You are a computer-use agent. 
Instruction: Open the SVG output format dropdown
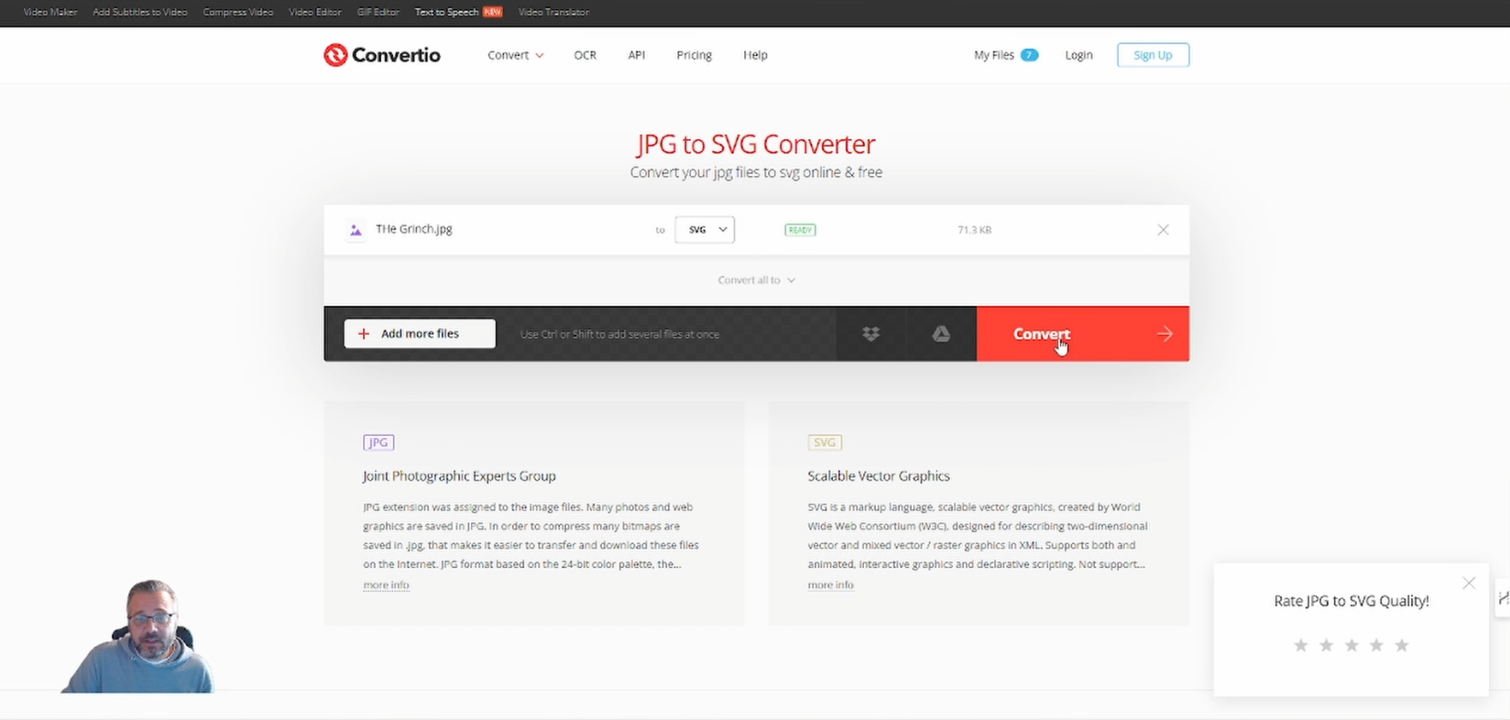[705, 230]
